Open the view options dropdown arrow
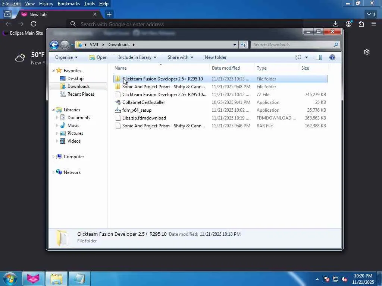This screenshot has height=286, width=382. click(x=306, y=57)
